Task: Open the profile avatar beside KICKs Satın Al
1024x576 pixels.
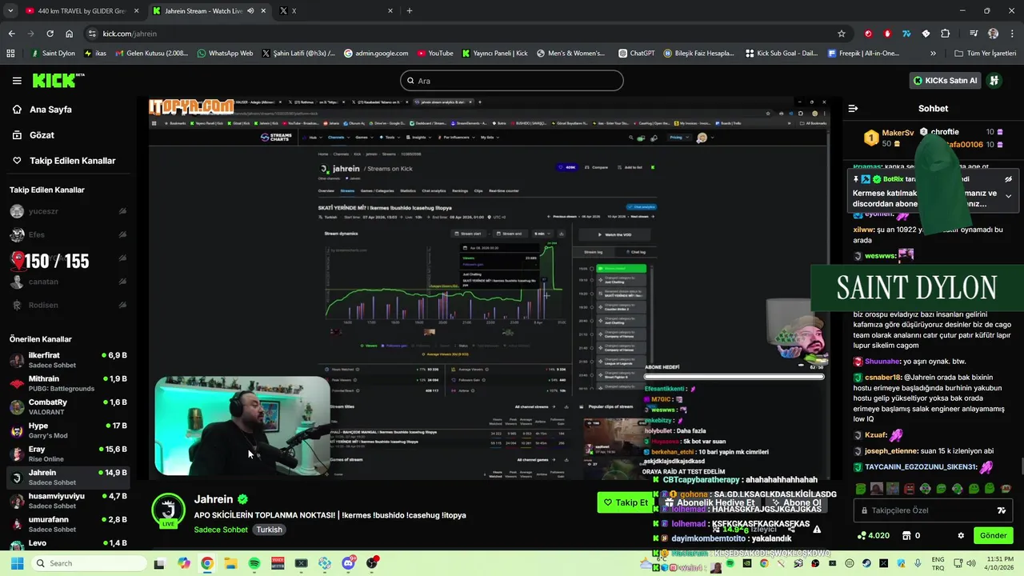Action: [x=994, y=81]
